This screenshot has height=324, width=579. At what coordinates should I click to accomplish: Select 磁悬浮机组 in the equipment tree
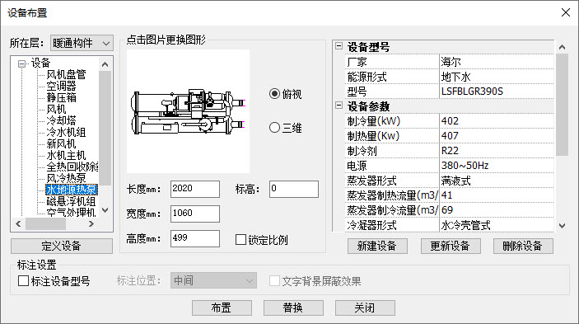(72, 201)
